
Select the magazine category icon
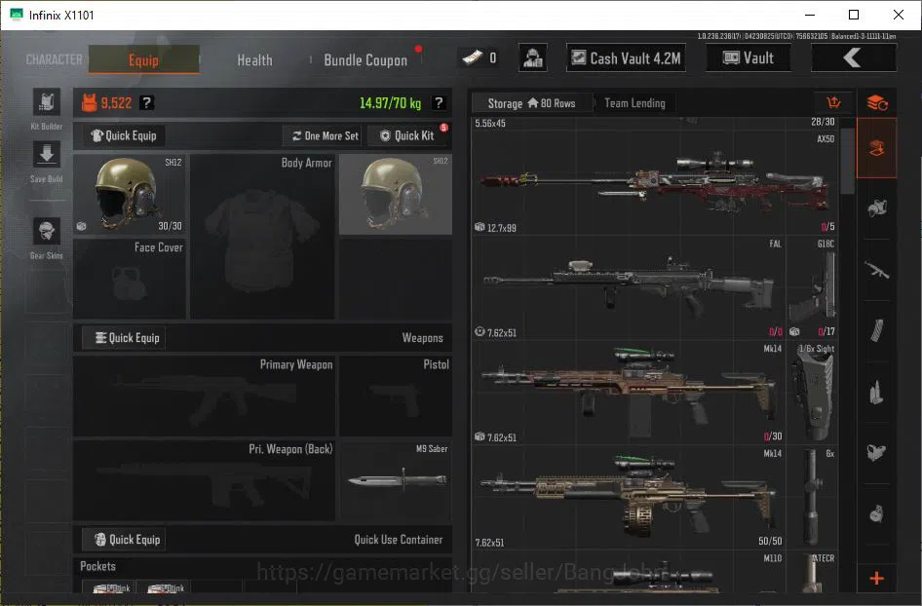coord(877,330)
